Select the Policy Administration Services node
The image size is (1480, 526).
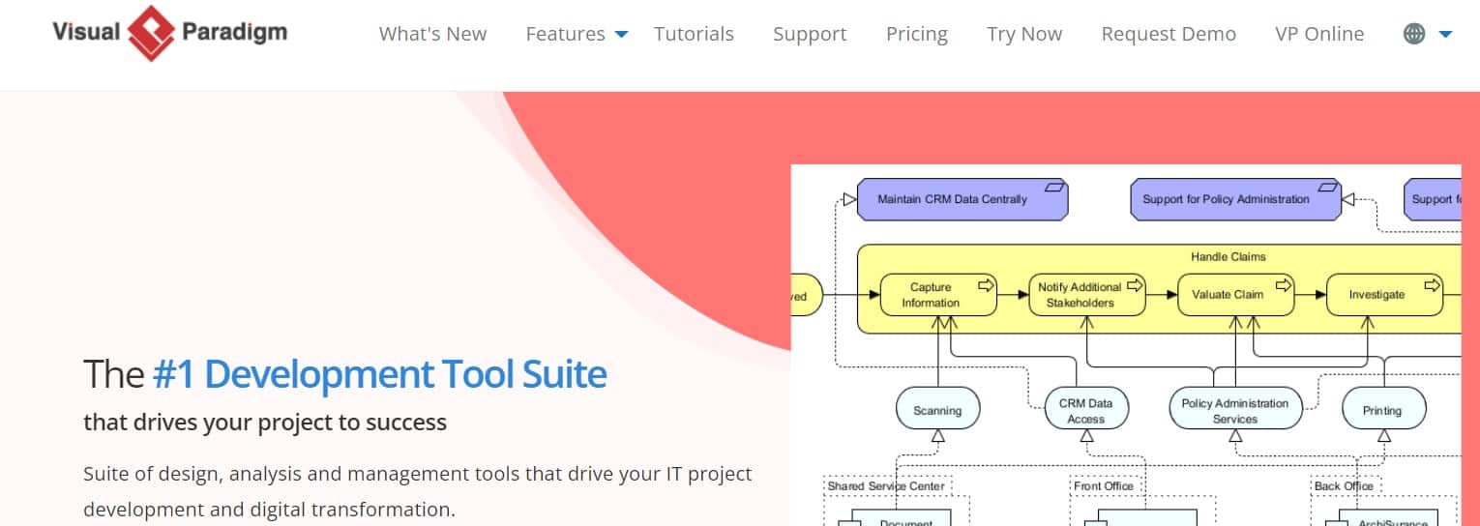point(1235,409)
